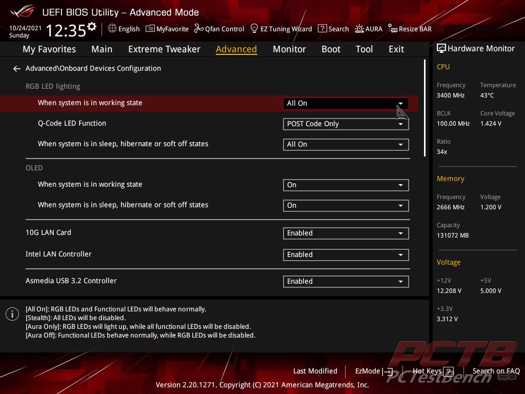
Task: Open MyFavorite from top toolbar
Action: coord(167,29)
